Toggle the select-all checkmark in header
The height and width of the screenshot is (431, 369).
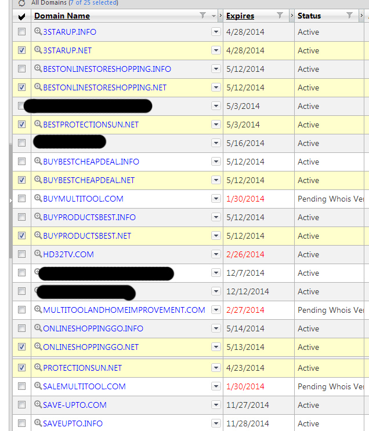pyautogui.click(x=21, y=16)
